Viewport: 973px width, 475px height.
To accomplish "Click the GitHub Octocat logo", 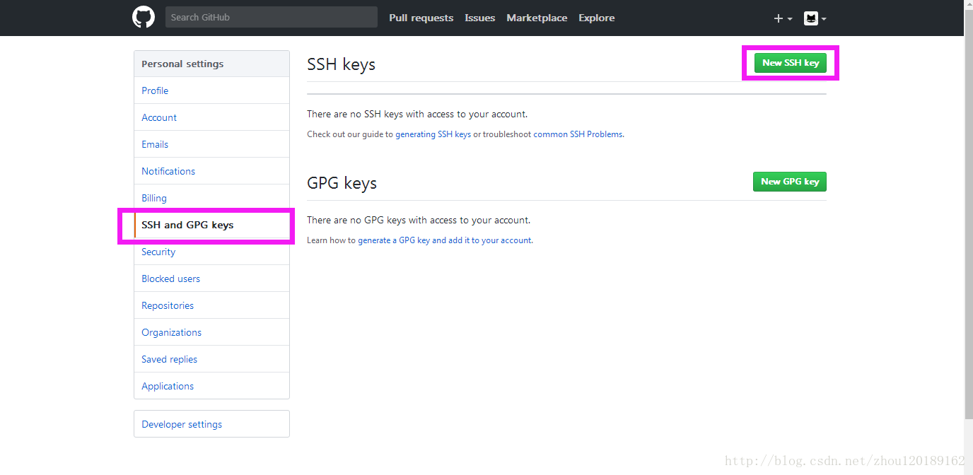I will click(144, 17).
